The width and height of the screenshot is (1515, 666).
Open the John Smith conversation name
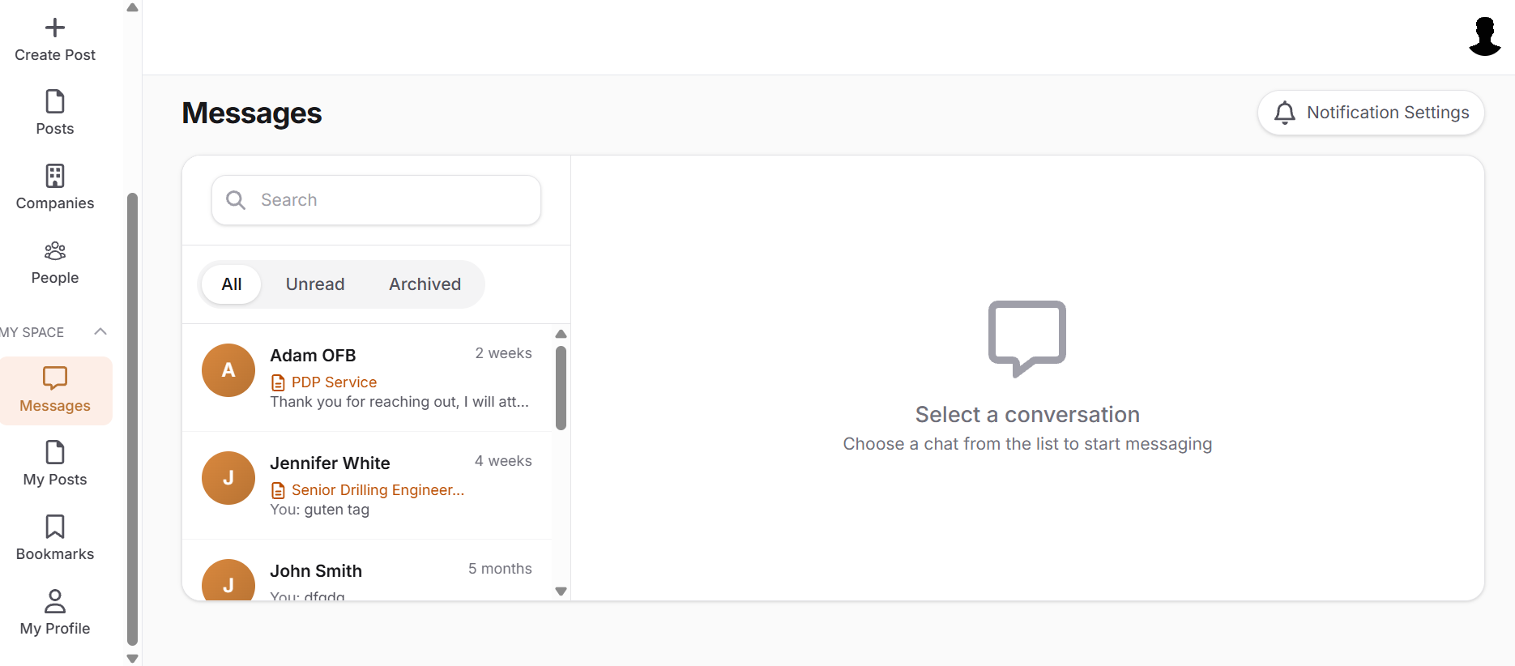[x=316, y=571]
